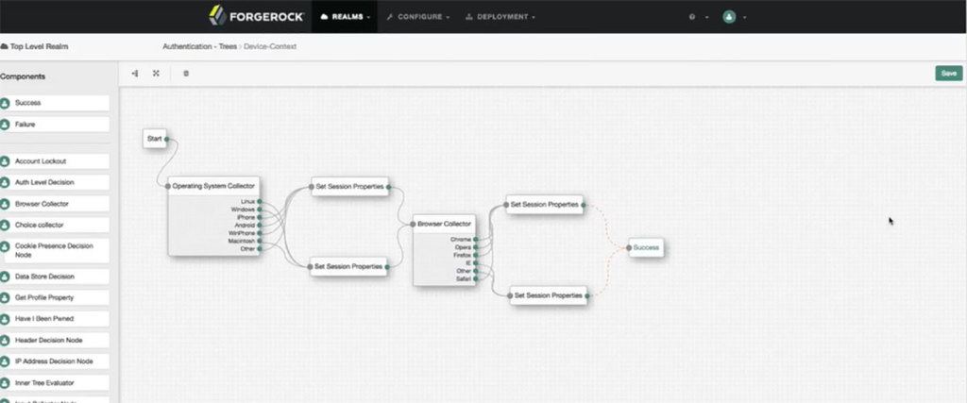The width and height of the screenshot is (967, 403).
Task: Select the Have I Been Pwned component
Action: pos(55,319)
